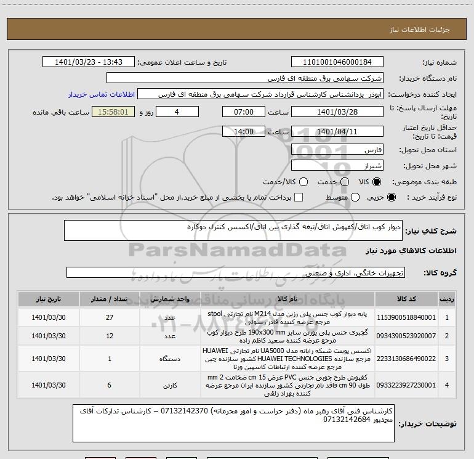Click unit دستگاه in row 3

pyautogui.click(x=170, y=359)
